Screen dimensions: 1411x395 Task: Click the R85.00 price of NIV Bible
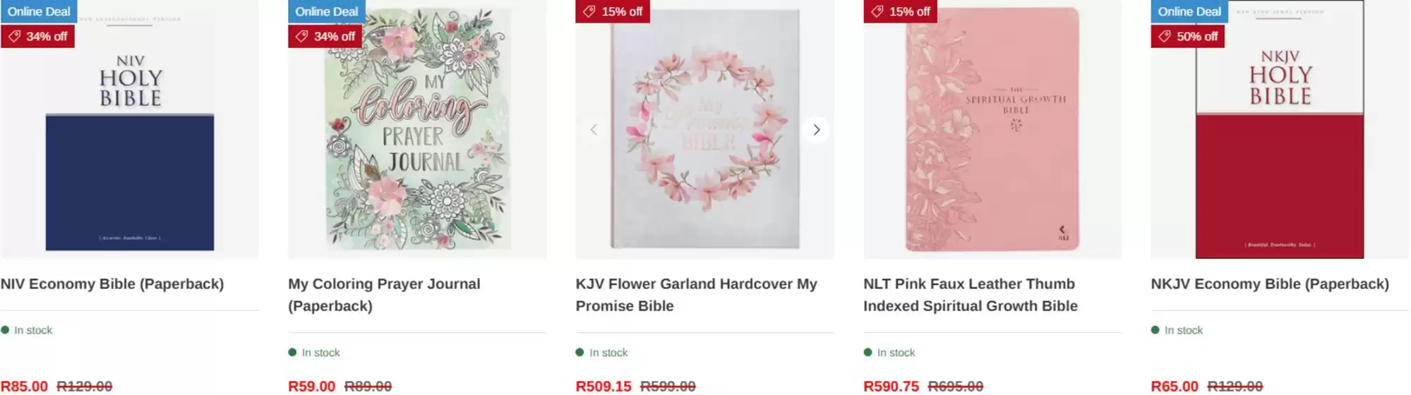(24, 386)
